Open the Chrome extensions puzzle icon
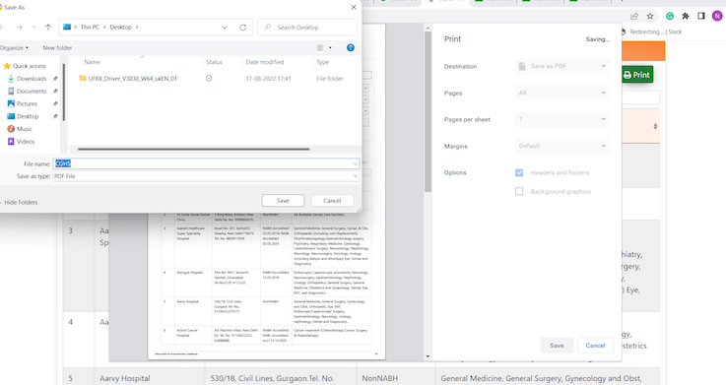This screenshot has width=726, height=385. [686, 16]
